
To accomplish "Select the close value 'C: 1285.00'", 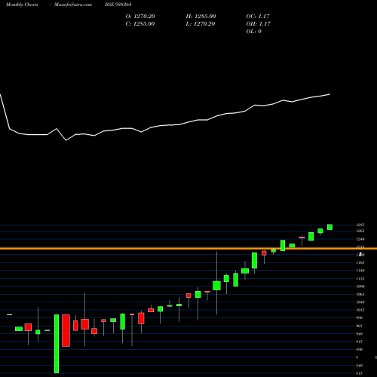I will tap(140, 24).
